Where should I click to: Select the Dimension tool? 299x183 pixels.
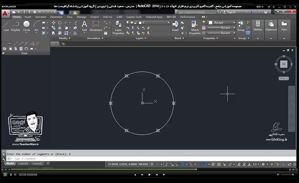(96, 26)
